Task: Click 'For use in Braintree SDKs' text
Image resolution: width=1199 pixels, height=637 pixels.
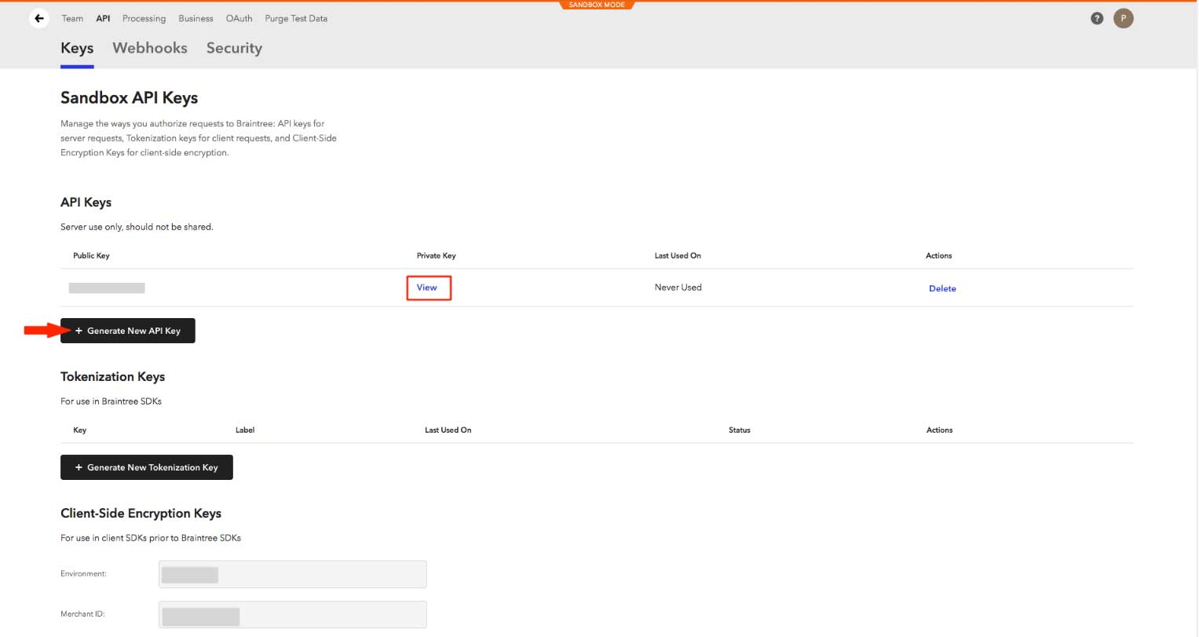Action: [x=111, y=401]
